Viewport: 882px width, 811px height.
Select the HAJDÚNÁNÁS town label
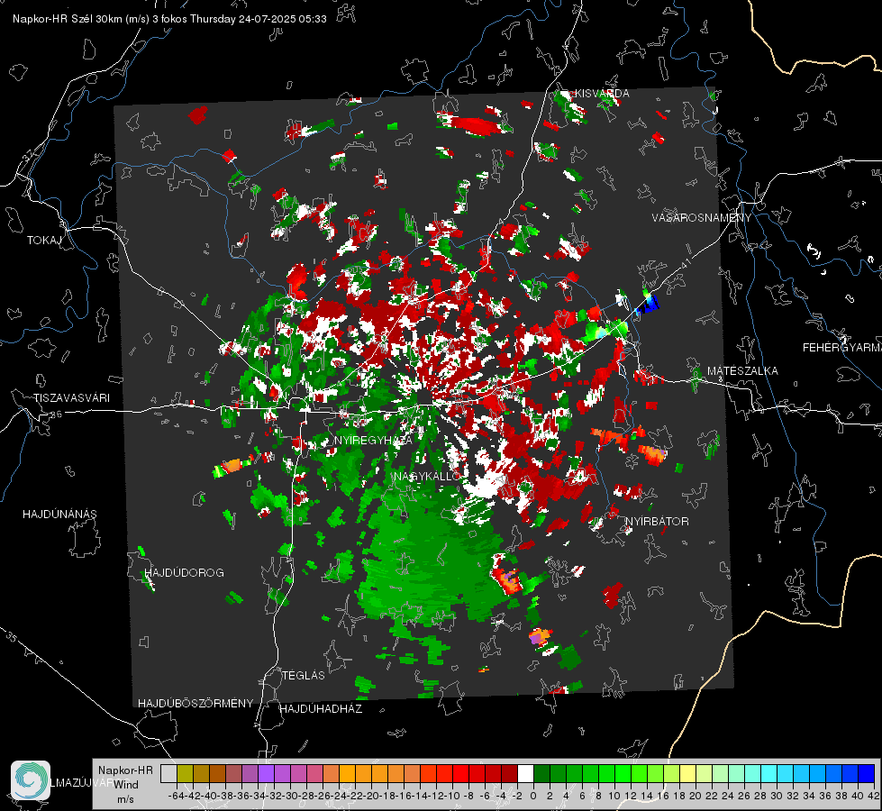click(59, 515)
